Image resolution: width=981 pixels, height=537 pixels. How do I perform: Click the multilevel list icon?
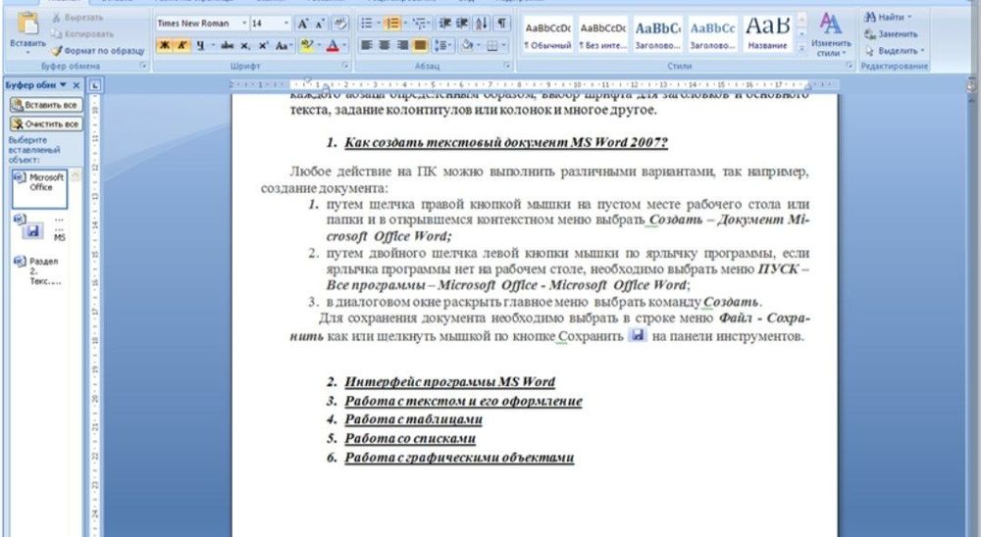coord(419,24)
